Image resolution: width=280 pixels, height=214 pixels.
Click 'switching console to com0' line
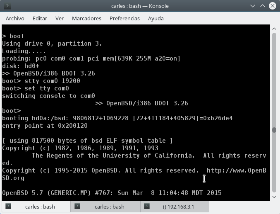(48, 96)
